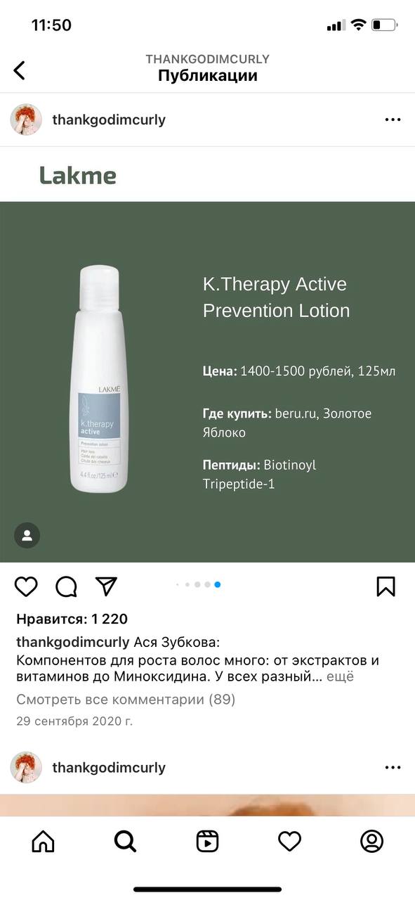Screen dimensions: 415x900
Task: Open the Reels tab in the bottom bar
Action: click(x=207, y=841)
